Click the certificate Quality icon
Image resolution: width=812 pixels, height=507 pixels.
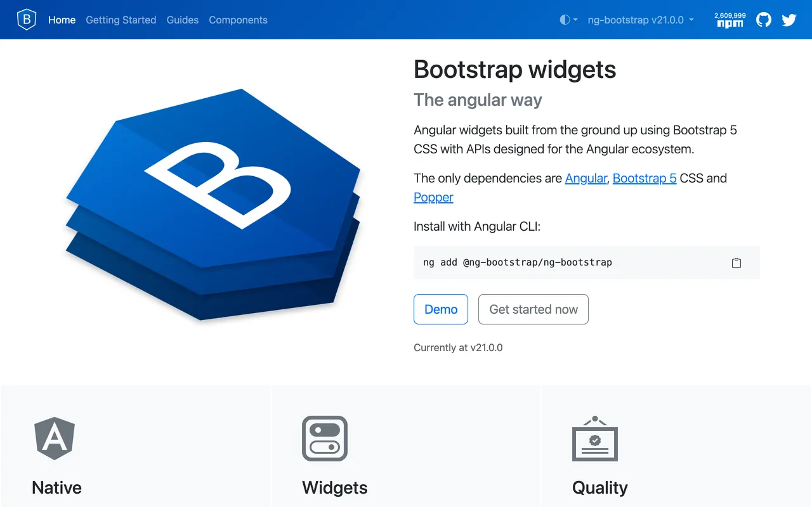tap(595, 439)
